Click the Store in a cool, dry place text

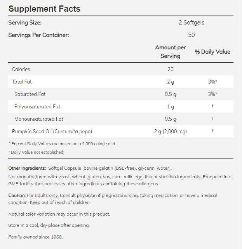49,225
